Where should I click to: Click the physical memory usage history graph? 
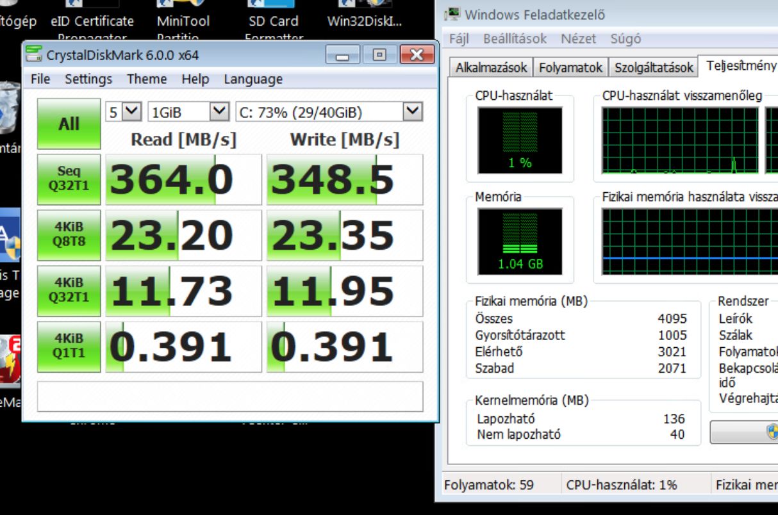(x=690, y=241)
